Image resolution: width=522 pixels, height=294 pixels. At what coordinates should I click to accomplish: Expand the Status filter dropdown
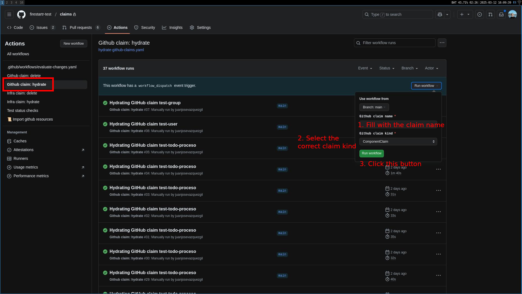click(387, 68)
